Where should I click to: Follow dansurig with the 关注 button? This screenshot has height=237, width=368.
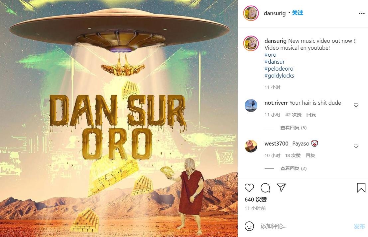pos(297,13)
